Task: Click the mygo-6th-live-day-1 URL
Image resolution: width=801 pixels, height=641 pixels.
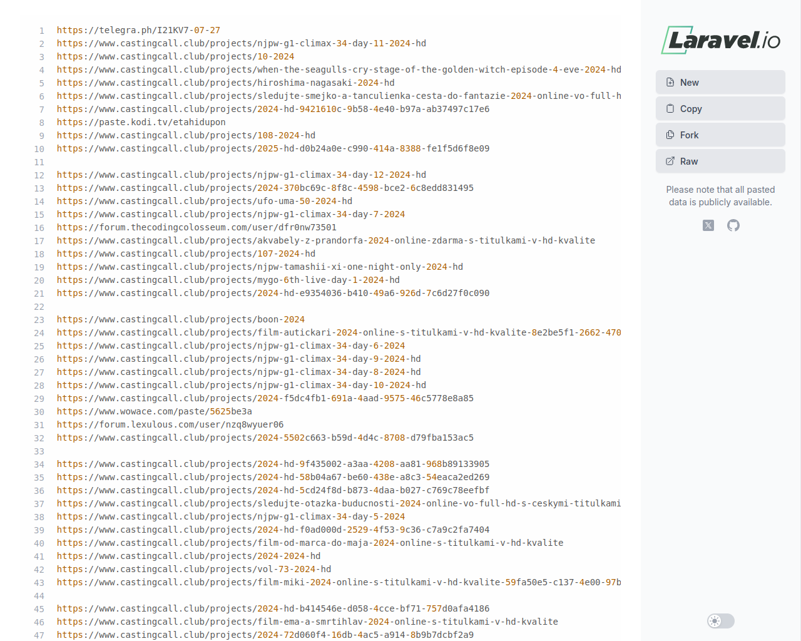Action: (x=228, y=280)
